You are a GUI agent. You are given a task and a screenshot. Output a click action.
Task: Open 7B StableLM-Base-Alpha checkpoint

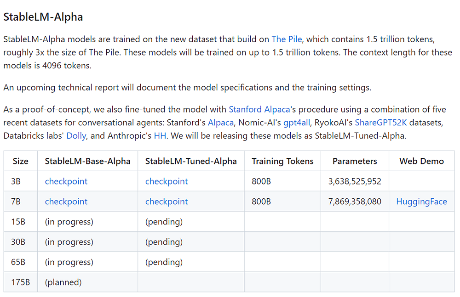[66, 202]
